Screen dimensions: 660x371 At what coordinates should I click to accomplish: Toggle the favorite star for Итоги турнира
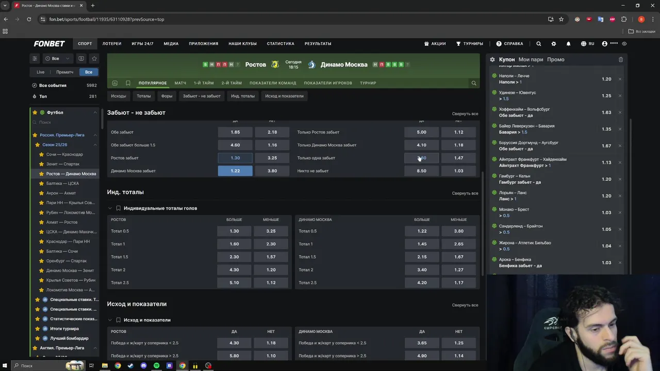point(37,329)
